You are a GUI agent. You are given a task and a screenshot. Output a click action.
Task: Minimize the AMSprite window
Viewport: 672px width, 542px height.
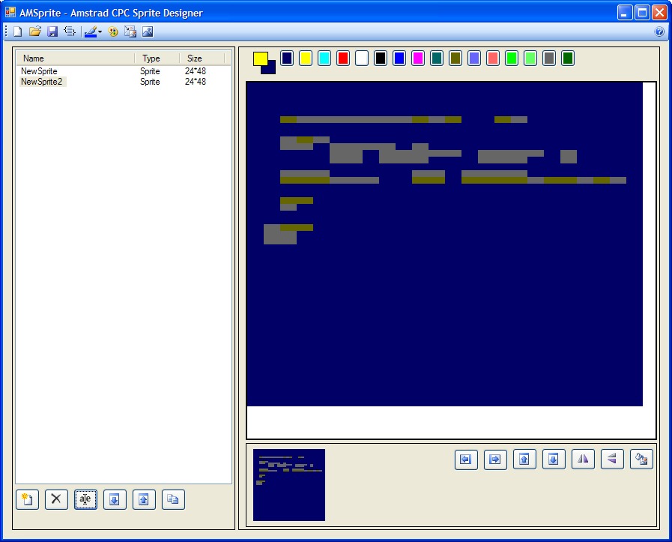pos(625,13)
